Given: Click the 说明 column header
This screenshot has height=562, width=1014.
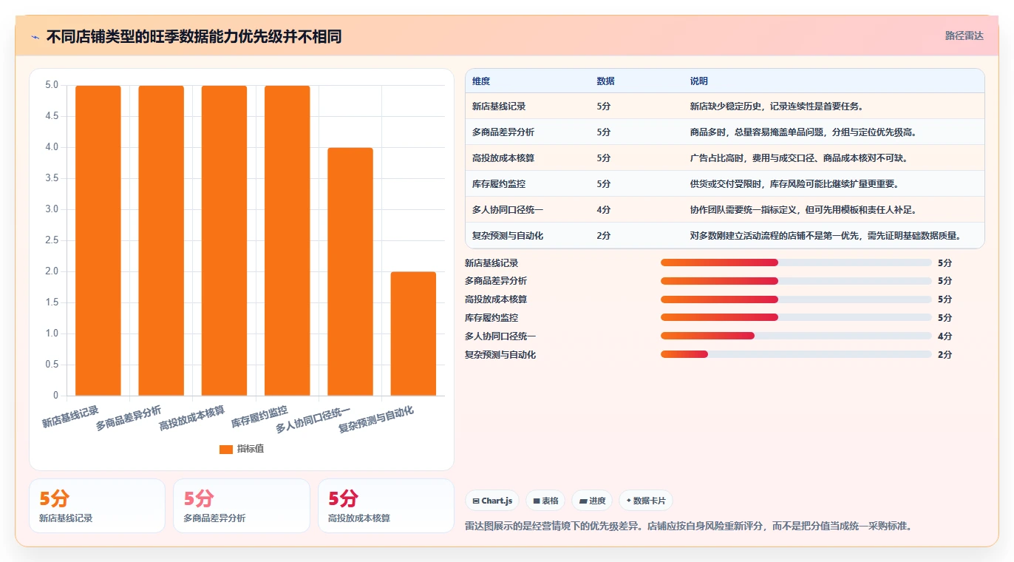Looking at the screenshot, I should coord(699,81).
